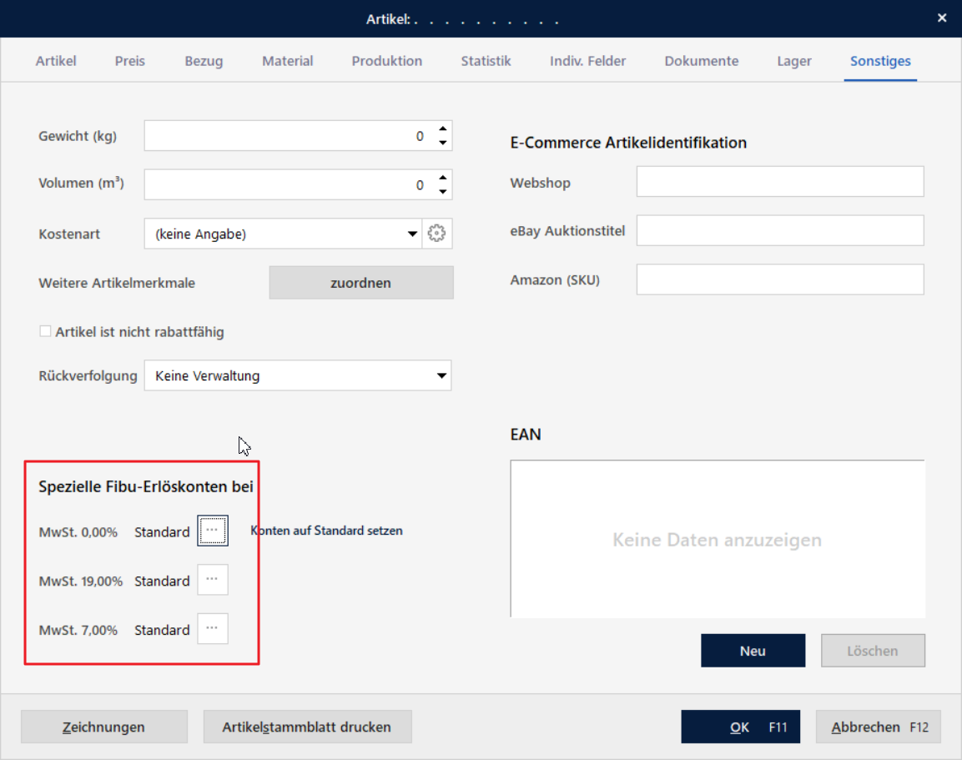962x760 pixels.
Task: Open the Rückverfolgung dropdown
Action: tap(441, 375)
